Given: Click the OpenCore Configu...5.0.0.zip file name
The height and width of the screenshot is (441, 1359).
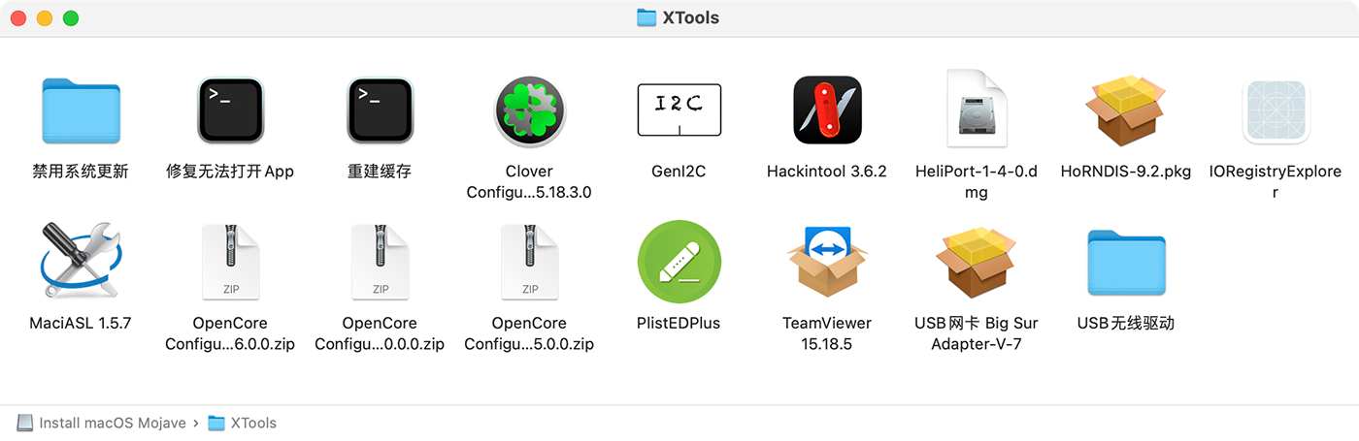Looking at the screenshot, I should [x=529, y=333].
